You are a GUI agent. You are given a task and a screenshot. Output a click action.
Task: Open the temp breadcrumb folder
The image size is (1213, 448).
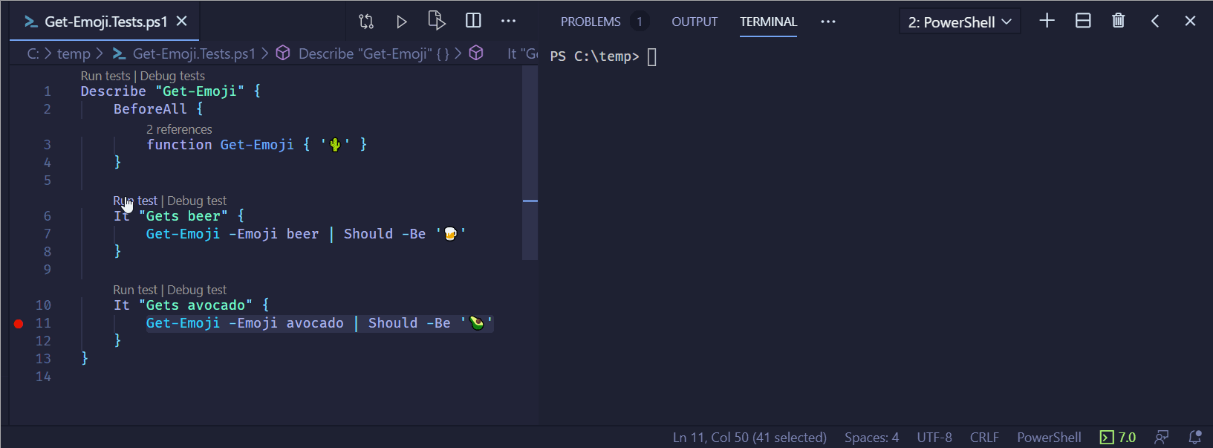point(74,53)
